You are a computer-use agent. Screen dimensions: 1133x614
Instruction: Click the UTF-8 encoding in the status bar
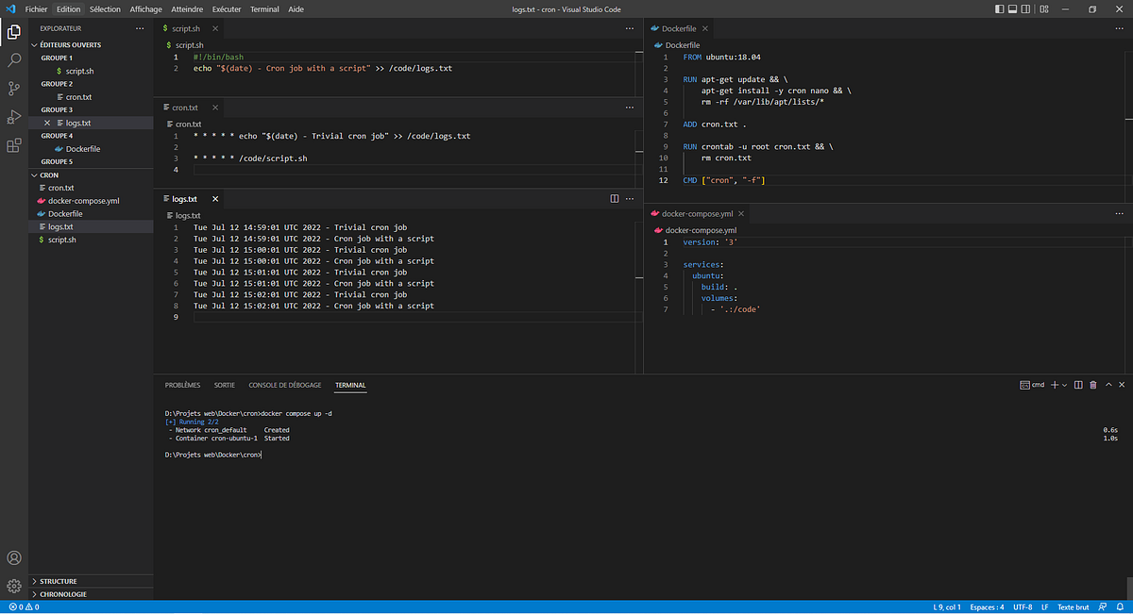click(x=1023, y=607)
